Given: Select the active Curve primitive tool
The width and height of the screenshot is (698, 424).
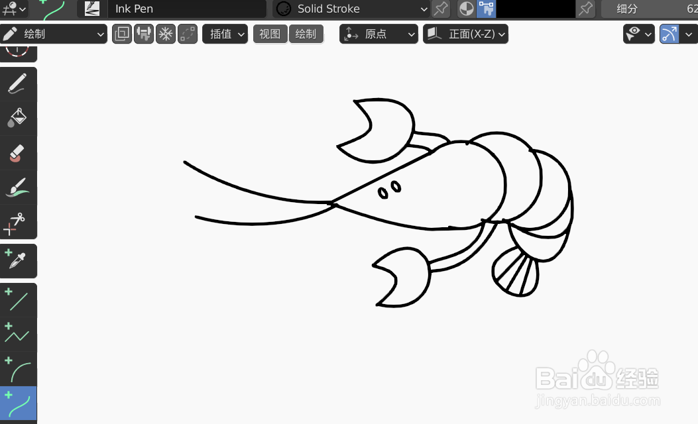Looking at the screenshot, I should pyautogui.click(x=19, y=403).
